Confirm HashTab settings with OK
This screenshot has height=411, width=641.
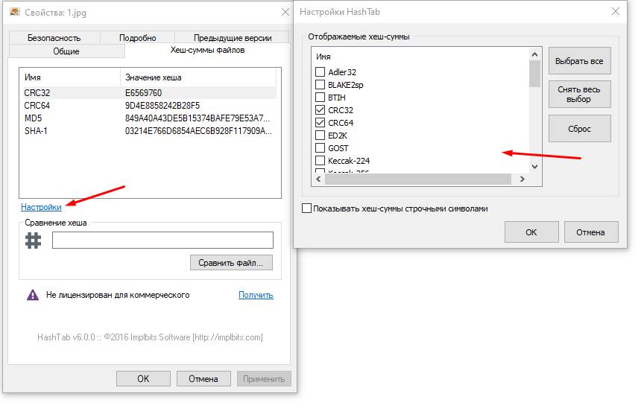click(x=531, y=232)
